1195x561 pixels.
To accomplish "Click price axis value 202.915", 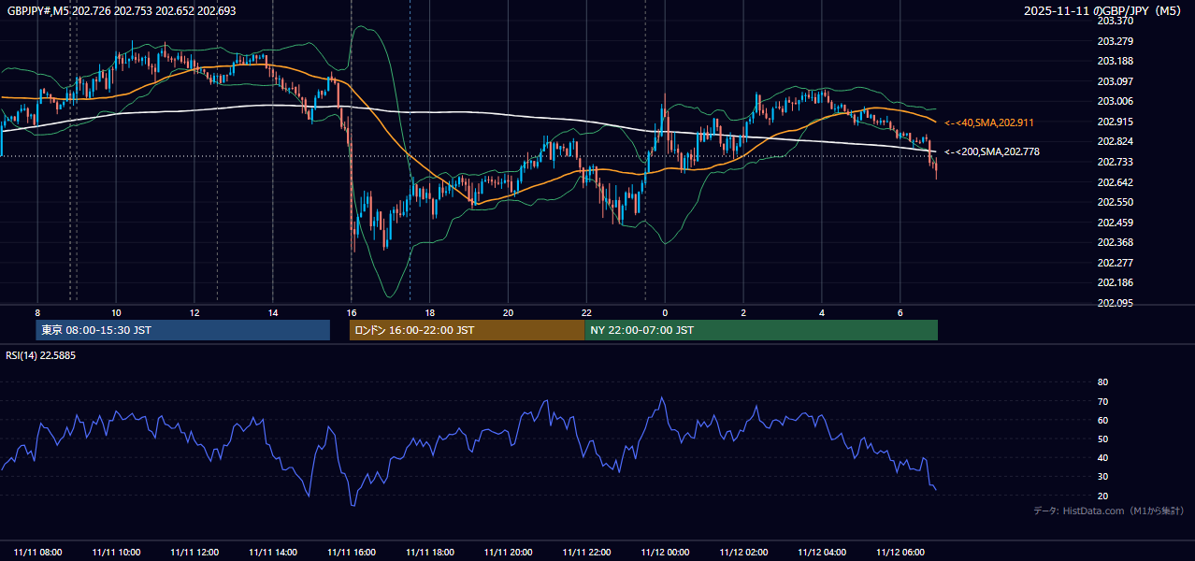I will coord(1116,122).
